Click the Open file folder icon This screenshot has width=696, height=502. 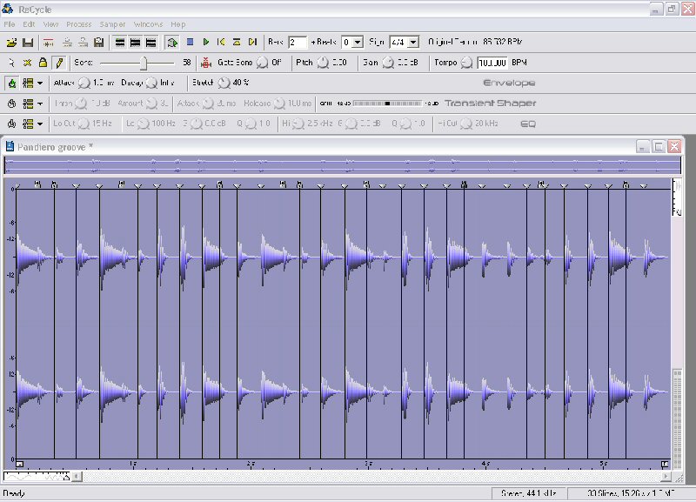point(11,42)
